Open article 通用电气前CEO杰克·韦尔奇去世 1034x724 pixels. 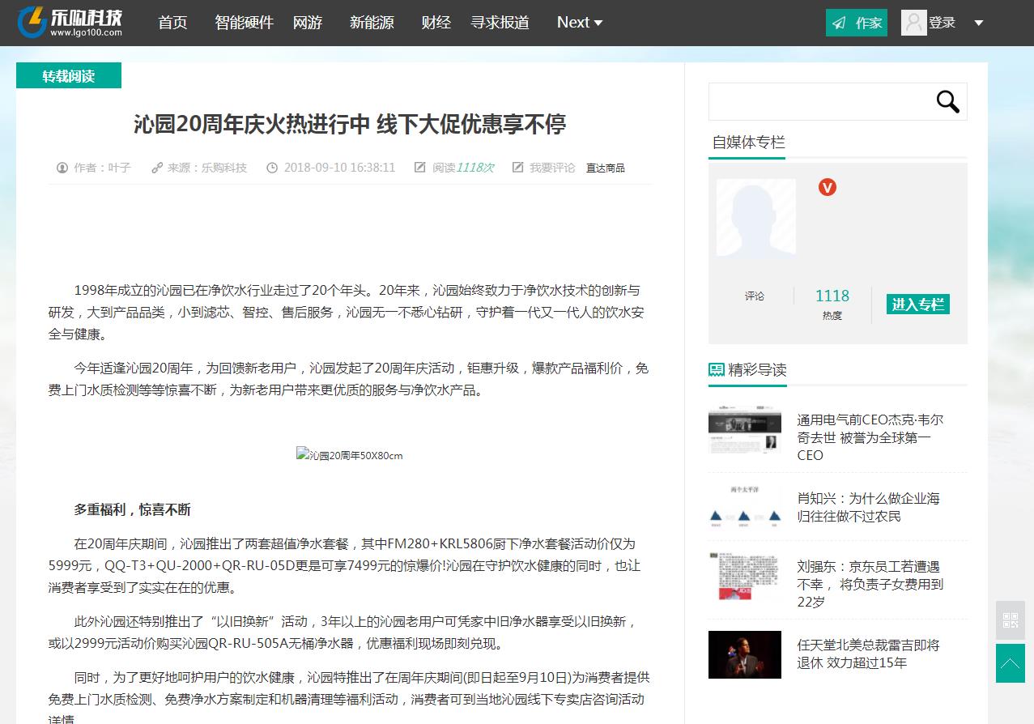(x=870, y=437)
